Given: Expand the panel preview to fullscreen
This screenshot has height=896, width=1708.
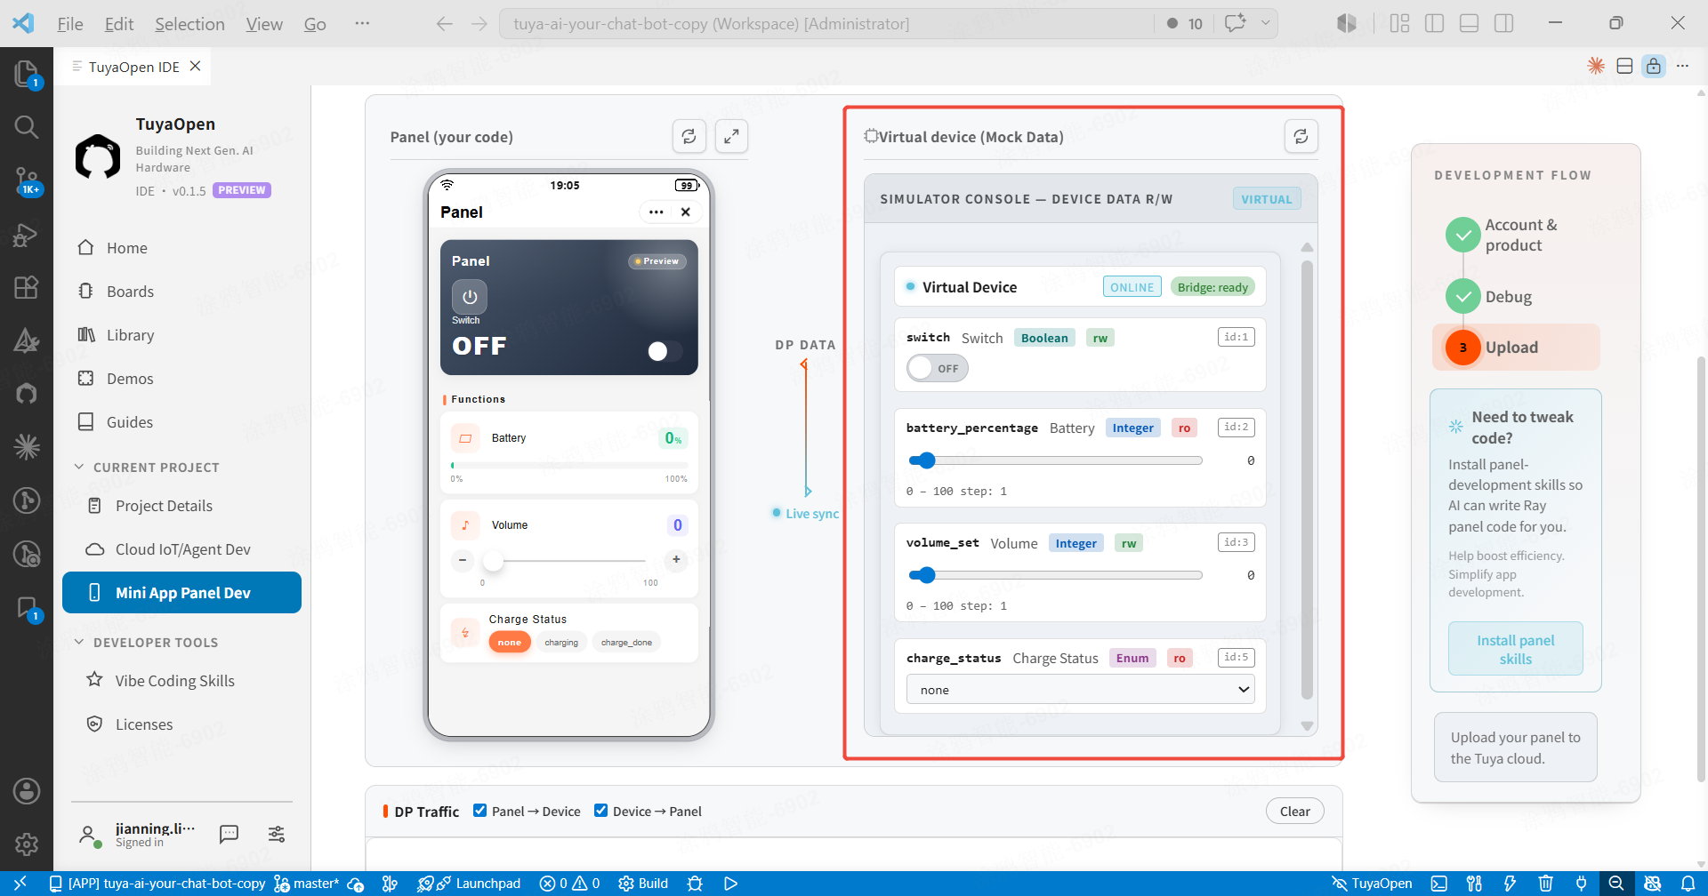Looking at the screenshot, I should (731, 136).
